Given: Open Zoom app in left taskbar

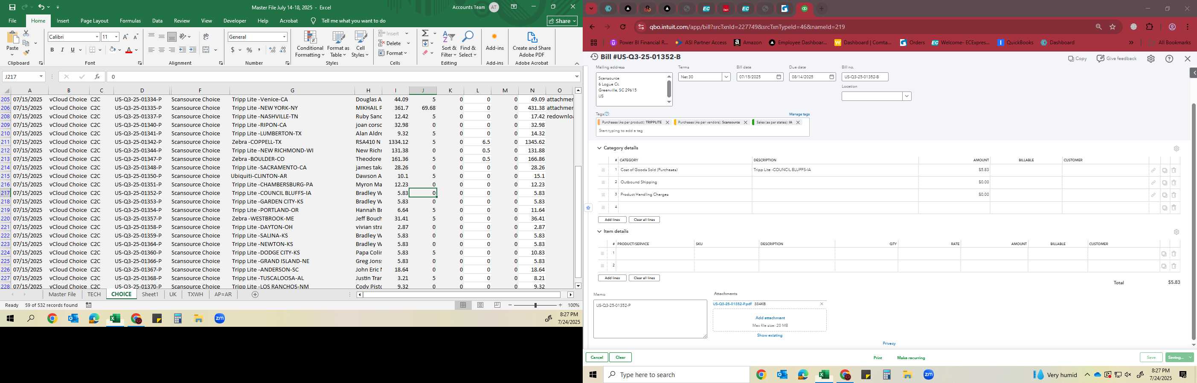Looking at the screenshot, I should coord(220,319).
